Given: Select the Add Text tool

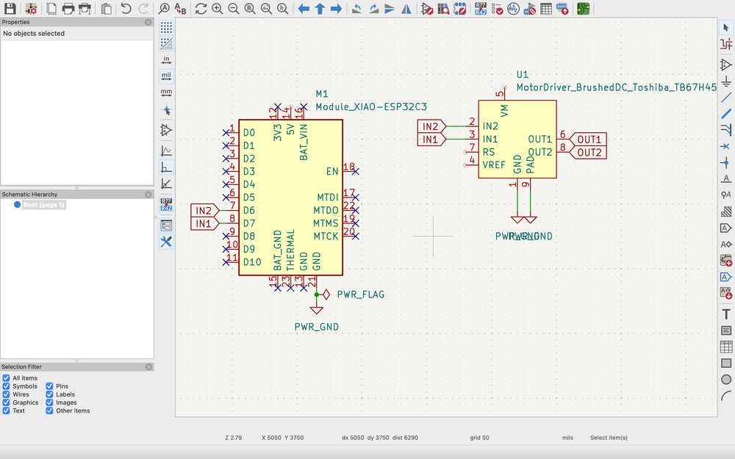Looking at the screenshot, I should (x=726, y=314).
